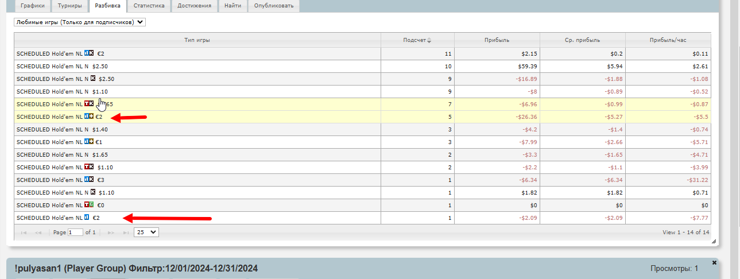The image size is (740, 279).
Task: Click the blue-K icon in the €3 row
Action: (89, 180)
